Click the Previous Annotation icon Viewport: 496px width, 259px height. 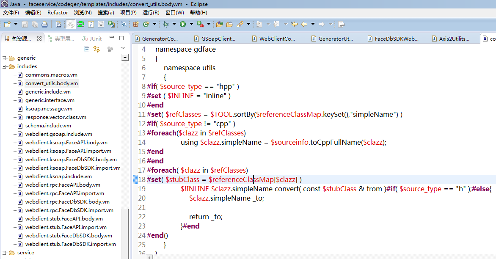click(276, 25)
